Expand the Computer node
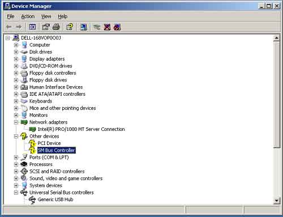 pos(16,45)
